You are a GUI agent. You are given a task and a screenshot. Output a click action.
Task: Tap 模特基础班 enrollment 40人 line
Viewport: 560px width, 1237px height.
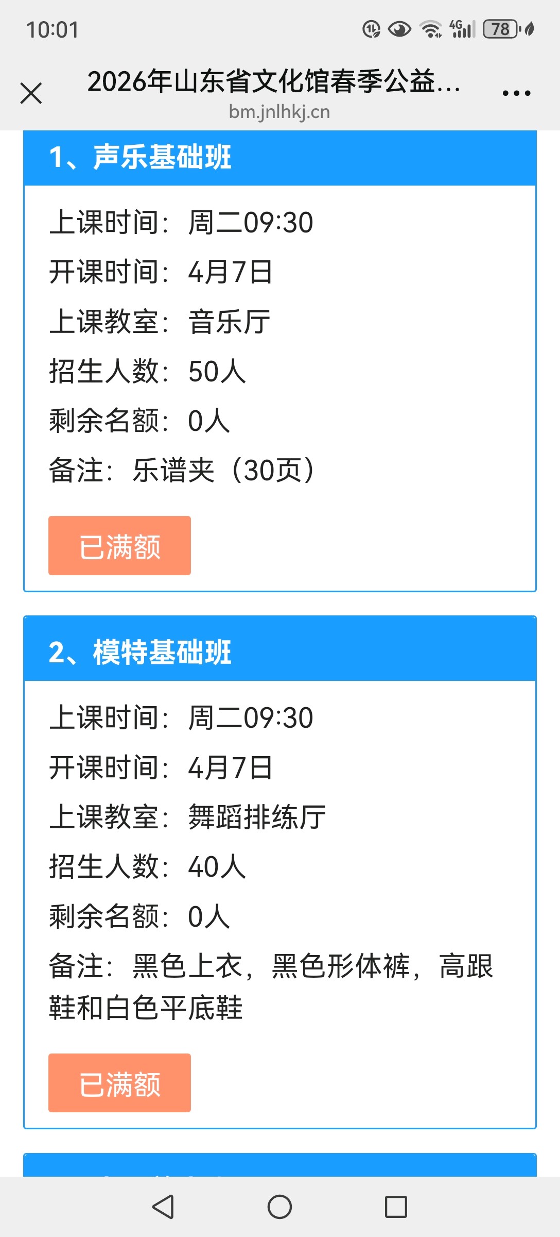pyautogui.click(x=148, y=866)
